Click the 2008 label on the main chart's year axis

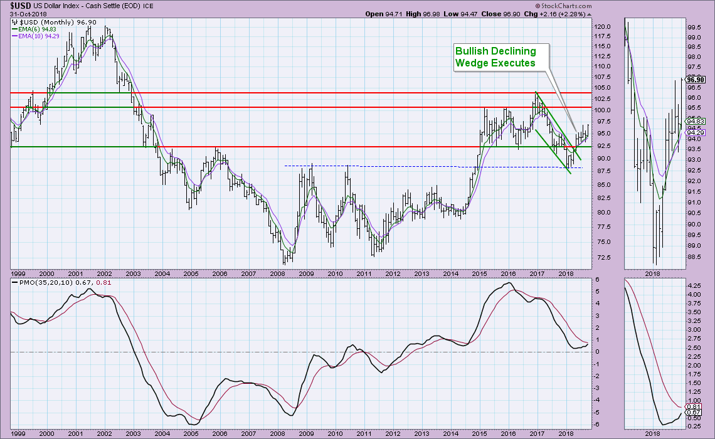click(277, 274)
